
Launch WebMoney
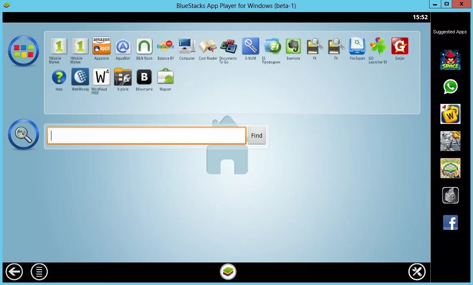click(x=80, y=77)
